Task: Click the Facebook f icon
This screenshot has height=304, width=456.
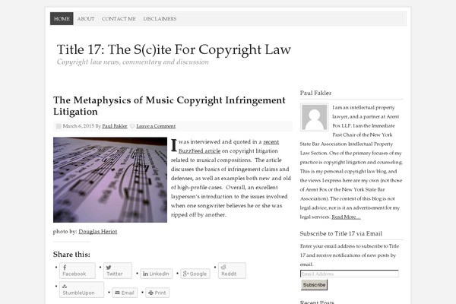Action: point(65,267)
